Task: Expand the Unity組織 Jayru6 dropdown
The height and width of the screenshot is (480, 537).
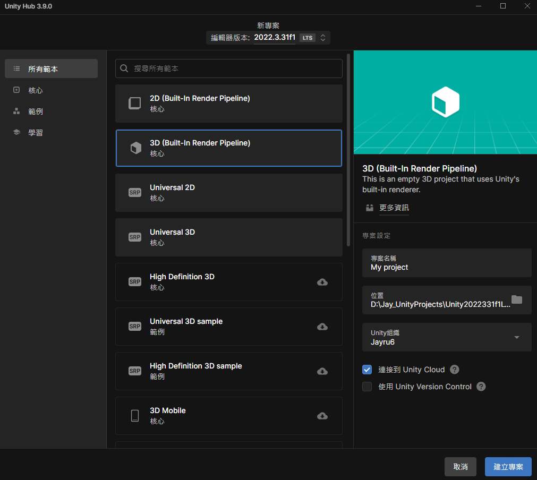Action: click(x=517, y=337)
